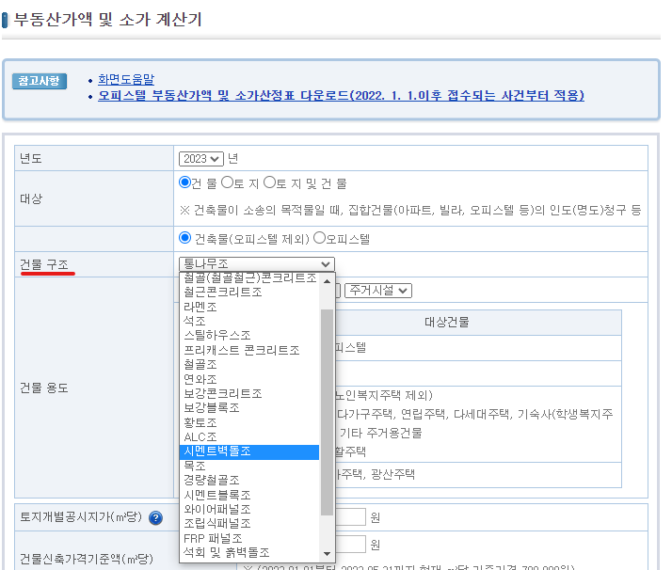Select the 건물 radio button
This screenshot has width=672, height=570.
(x=185, y=182)
